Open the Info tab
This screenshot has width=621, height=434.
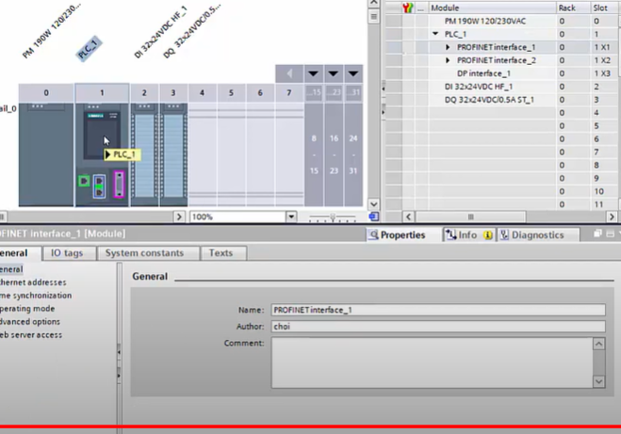tap(469, 235)
